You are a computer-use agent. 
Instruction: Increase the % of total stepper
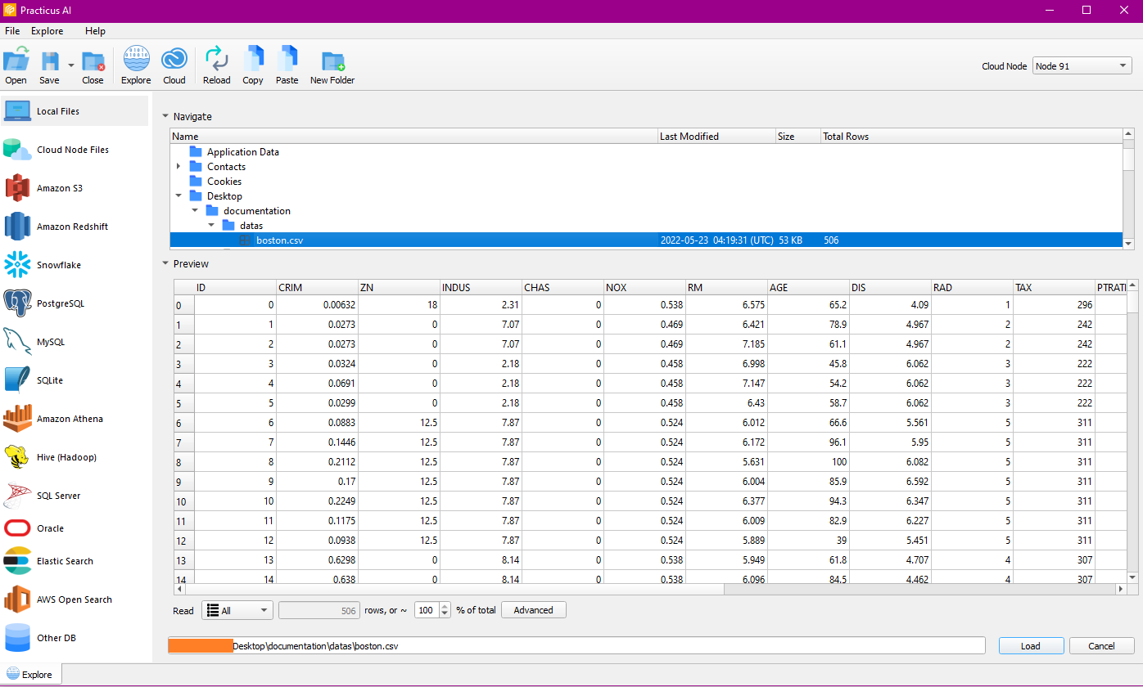click(x=443, y=605)
